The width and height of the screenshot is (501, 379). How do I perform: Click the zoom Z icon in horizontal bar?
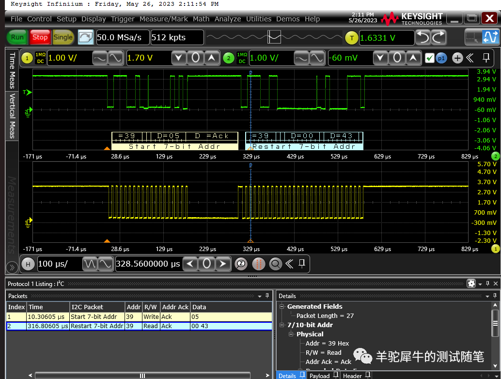coord(241,264)
